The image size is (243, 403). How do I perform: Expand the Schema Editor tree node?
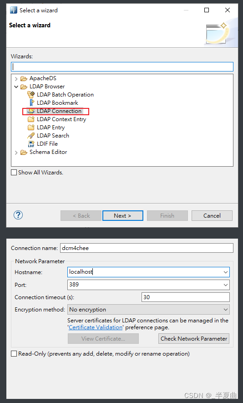click(16, 153)
